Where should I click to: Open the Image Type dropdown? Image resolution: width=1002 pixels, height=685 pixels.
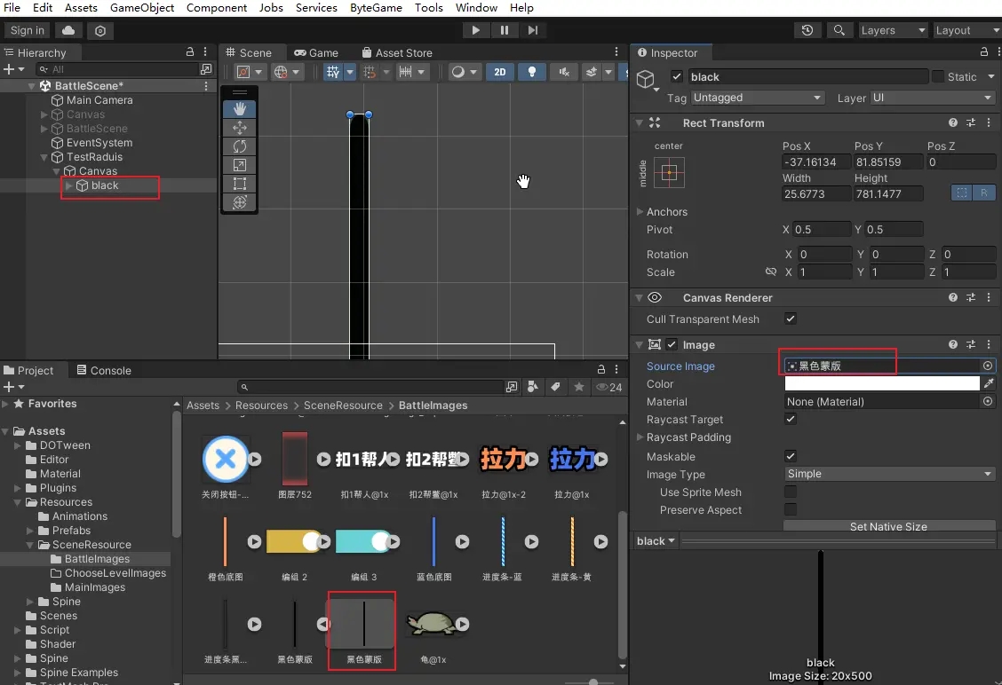pos(889,474)
